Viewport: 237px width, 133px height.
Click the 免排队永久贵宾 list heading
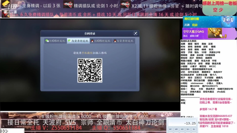click(x=189, y=41)
